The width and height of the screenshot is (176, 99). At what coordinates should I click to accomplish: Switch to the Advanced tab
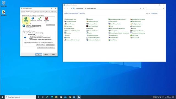[x=54, y=12]
